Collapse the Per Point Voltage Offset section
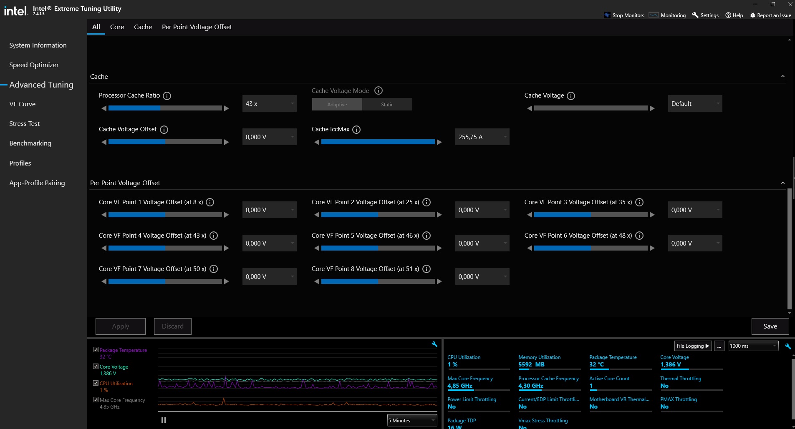 point(783,183)
